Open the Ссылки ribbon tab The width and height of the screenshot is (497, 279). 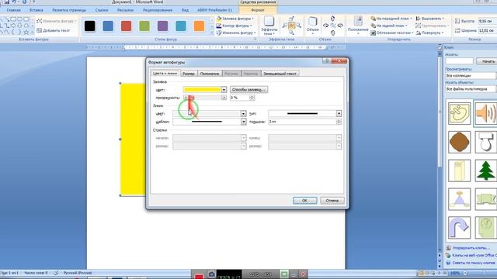tap(102, 10)
